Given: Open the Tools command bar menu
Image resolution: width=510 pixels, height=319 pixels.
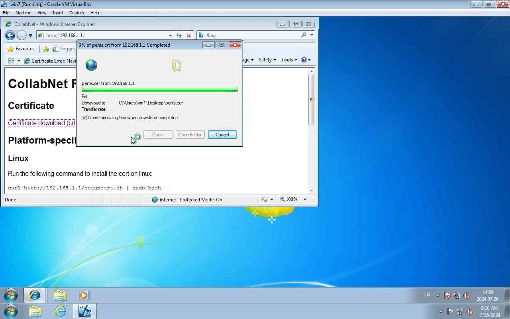Looking at the screenshot, I should (x=289, y=60).
